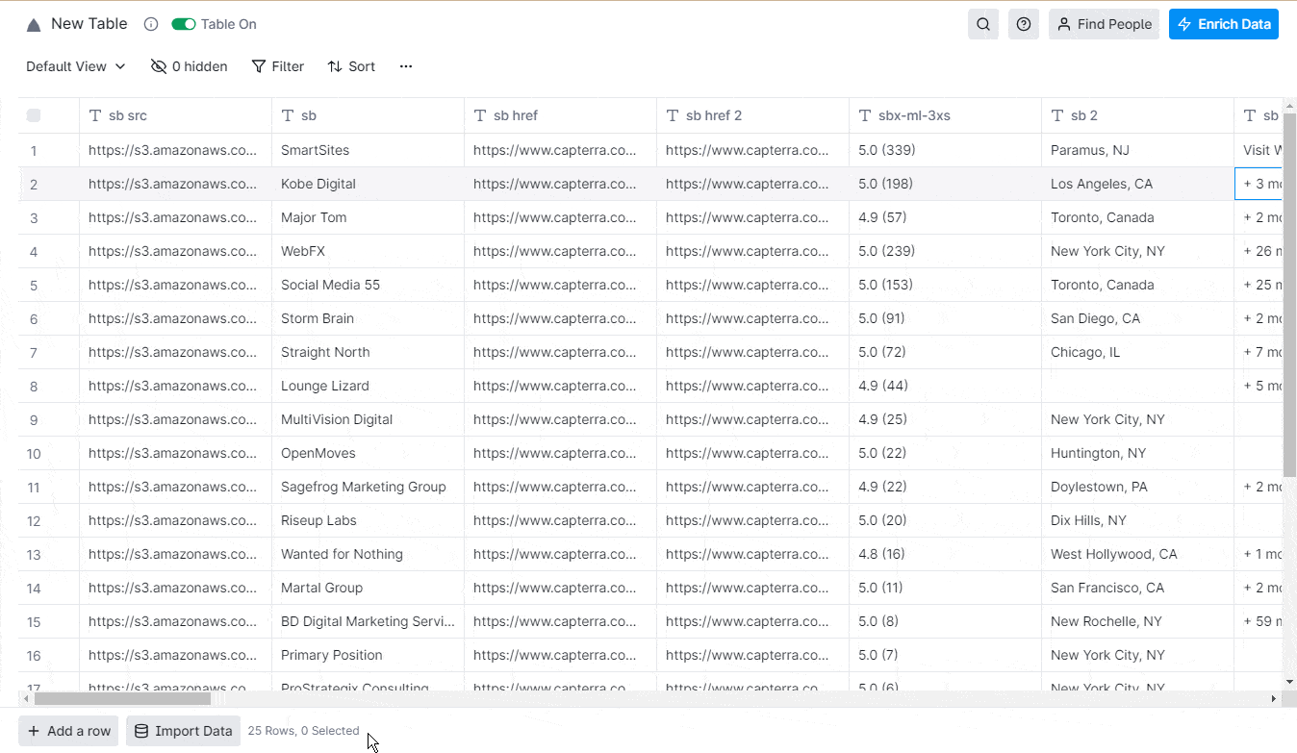Select the Los Angeles, CA cell
The width and height of the screenshot is (1297, 753).
pyautogui.click(x=1137, y=184)
